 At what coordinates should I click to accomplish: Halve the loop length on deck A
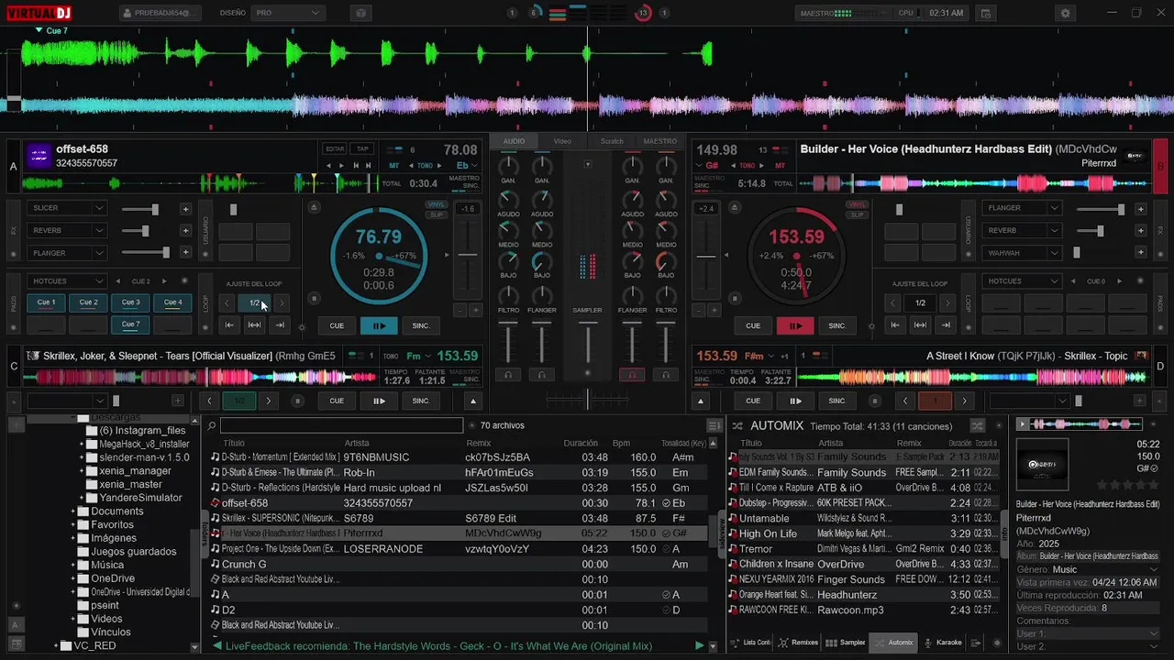point(228,302)
